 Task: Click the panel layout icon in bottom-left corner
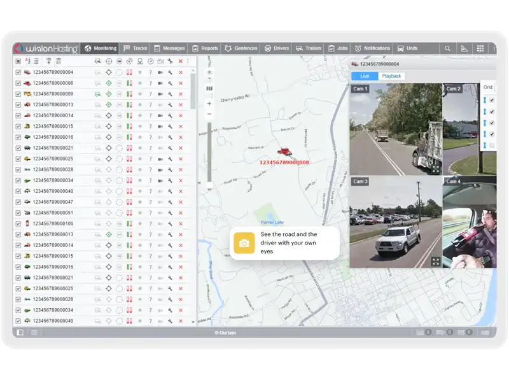(20, 332)
